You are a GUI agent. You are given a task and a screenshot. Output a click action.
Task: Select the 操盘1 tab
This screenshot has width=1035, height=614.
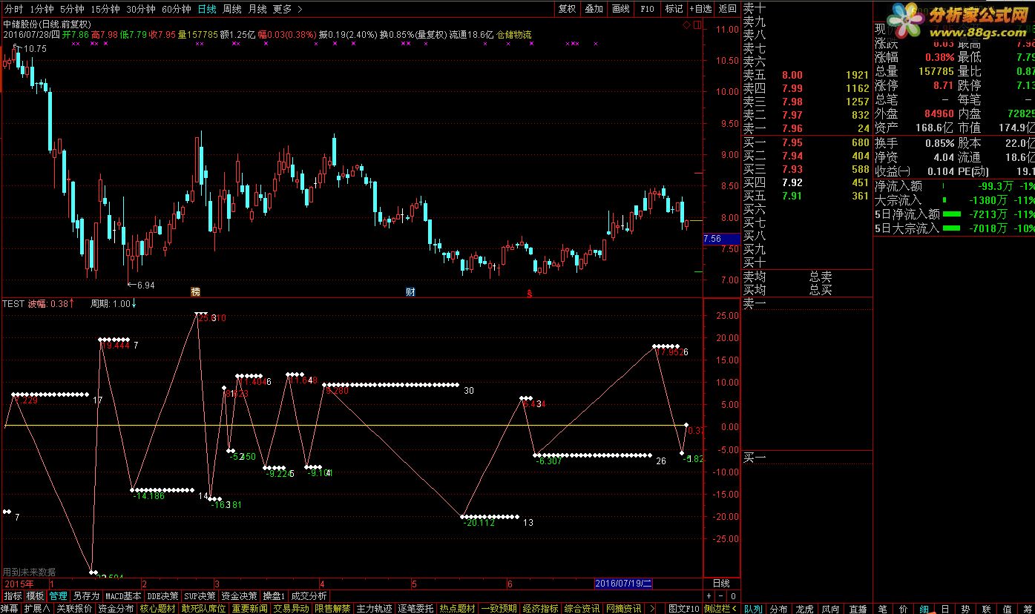274,595
